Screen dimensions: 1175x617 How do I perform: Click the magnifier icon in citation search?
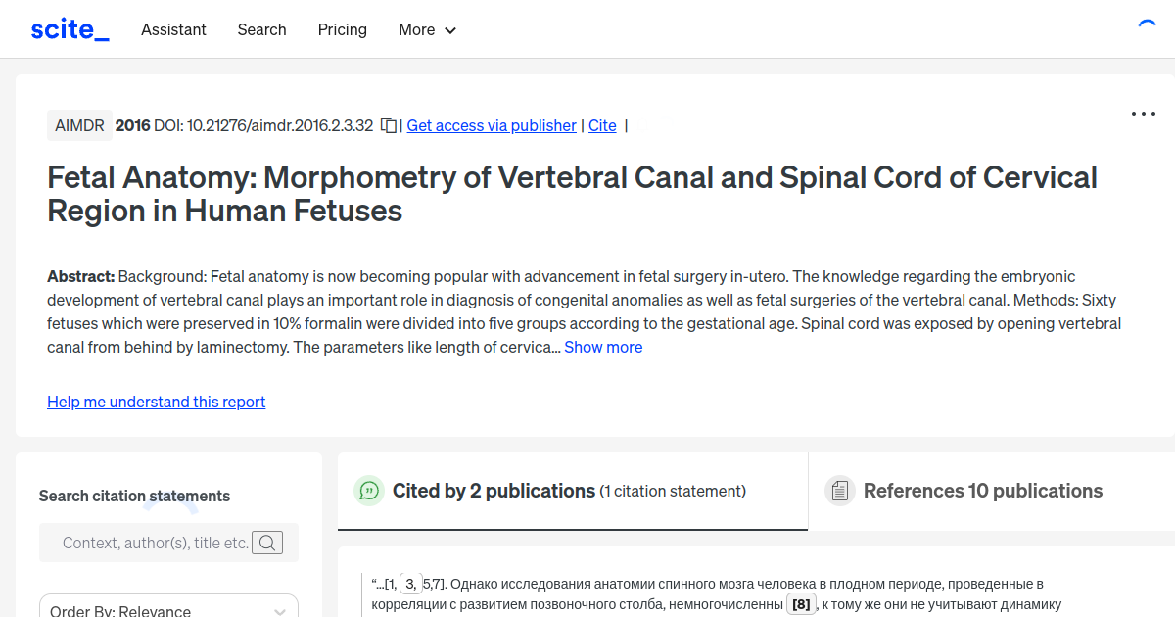pos(266,542)
